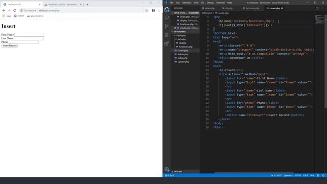Open the Go menu
The width and height of the screenshot is (327, 184).
click(x=203, y=3)
